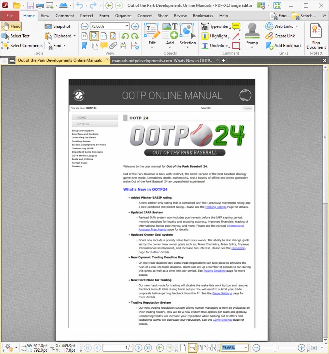
Task: Click the status bar zoom slider handle
Action: (275, 348)
